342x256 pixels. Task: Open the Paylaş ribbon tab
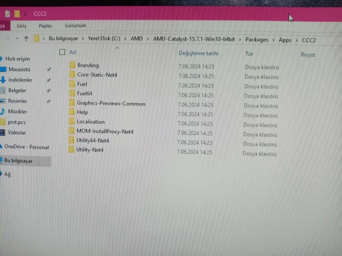pyautogui.click(x=45, y=26)
